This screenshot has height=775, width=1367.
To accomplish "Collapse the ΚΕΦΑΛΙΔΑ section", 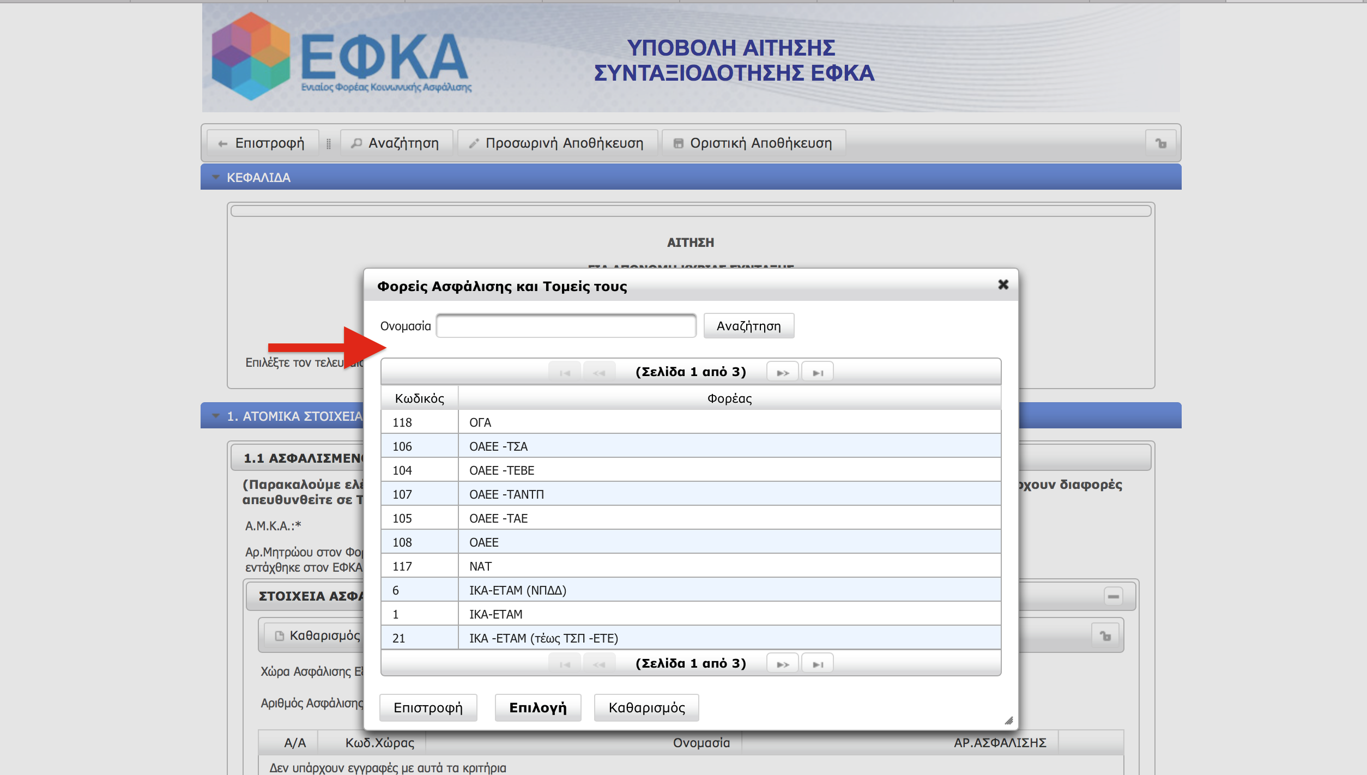I will pyautogui.click(x=216, y=177).
